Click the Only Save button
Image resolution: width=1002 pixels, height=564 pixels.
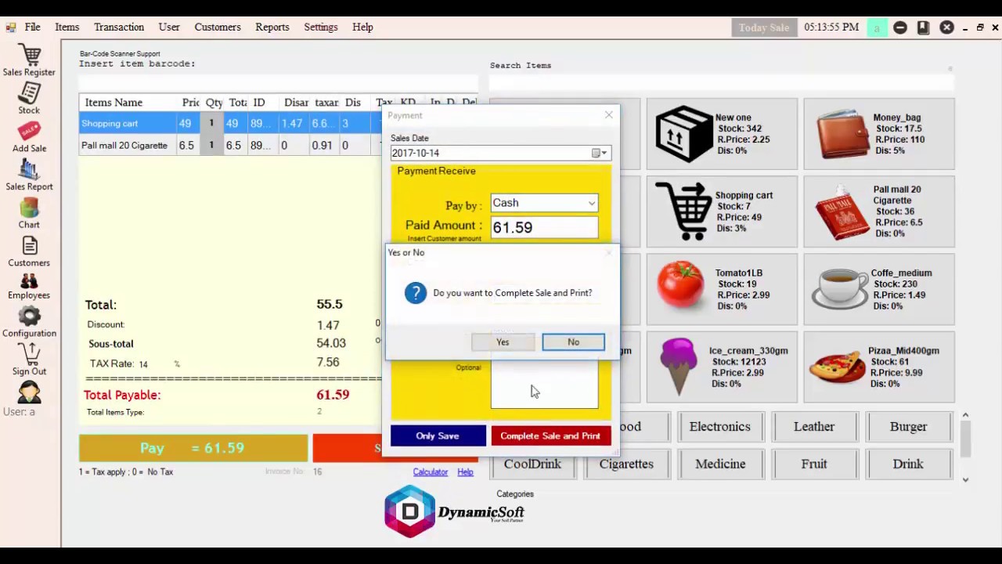point(438,436)
